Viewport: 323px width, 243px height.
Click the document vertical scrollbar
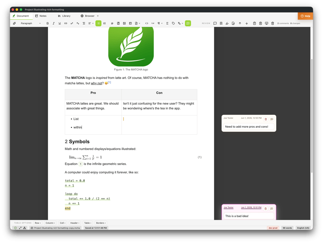pyautogui.click(x=312, y=116)
